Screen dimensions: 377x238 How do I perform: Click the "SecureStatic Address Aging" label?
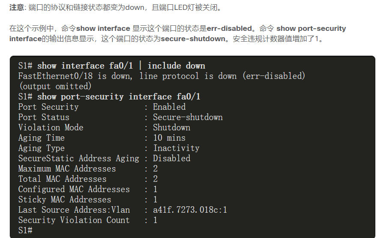pyautogui.click(x=78, y=158)
